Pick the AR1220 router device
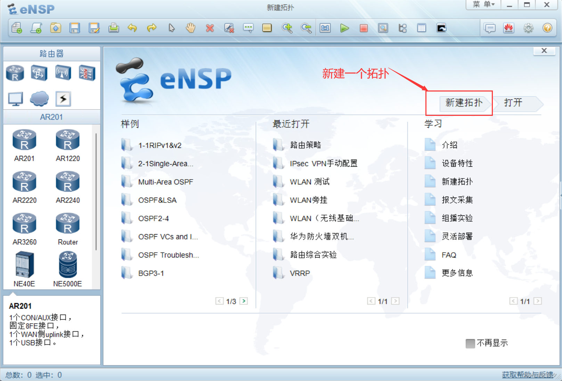 (x=68, y=145)
